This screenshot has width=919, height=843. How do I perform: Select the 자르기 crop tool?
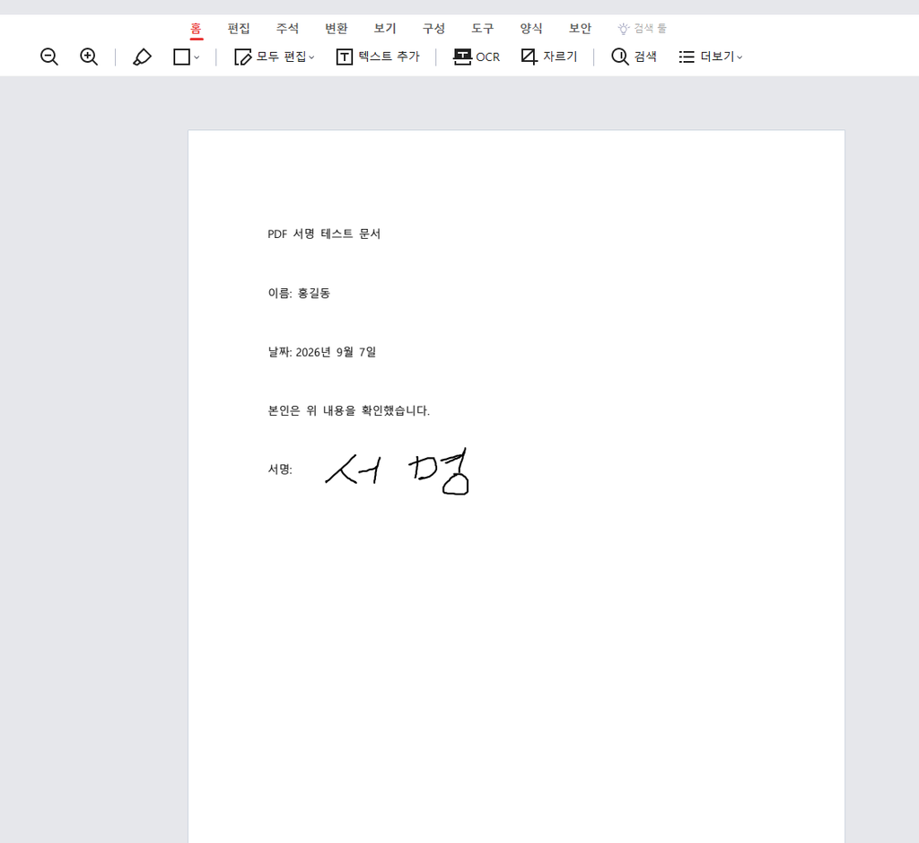(x=549, y=57)
